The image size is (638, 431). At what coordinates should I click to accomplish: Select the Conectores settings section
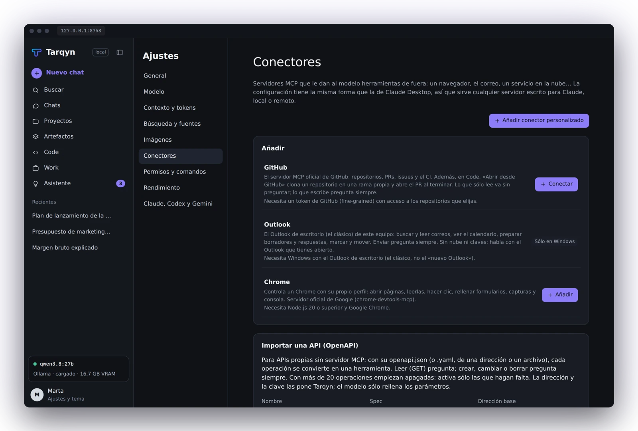tap(181, 156)
